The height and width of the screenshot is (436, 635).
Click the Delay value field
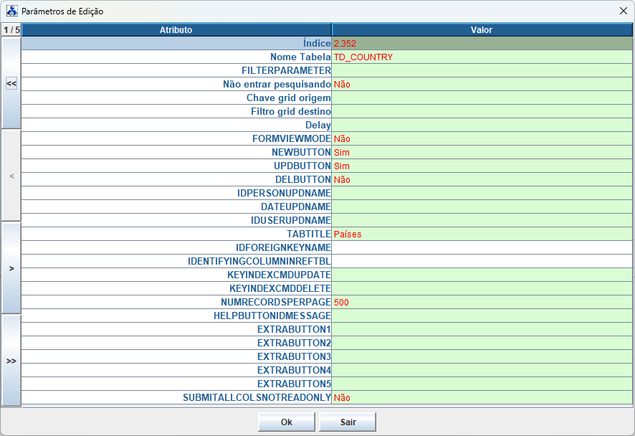pyautogui.click(x=482, y=125)
